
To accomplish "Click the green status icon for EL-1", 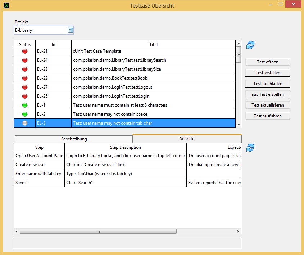I will coord(25,105).
